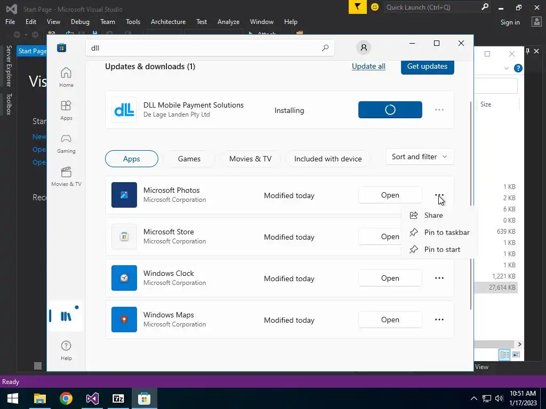
Task: Click the horizontal scrollbar right arrow behind Store
Action: click(519, 344)
